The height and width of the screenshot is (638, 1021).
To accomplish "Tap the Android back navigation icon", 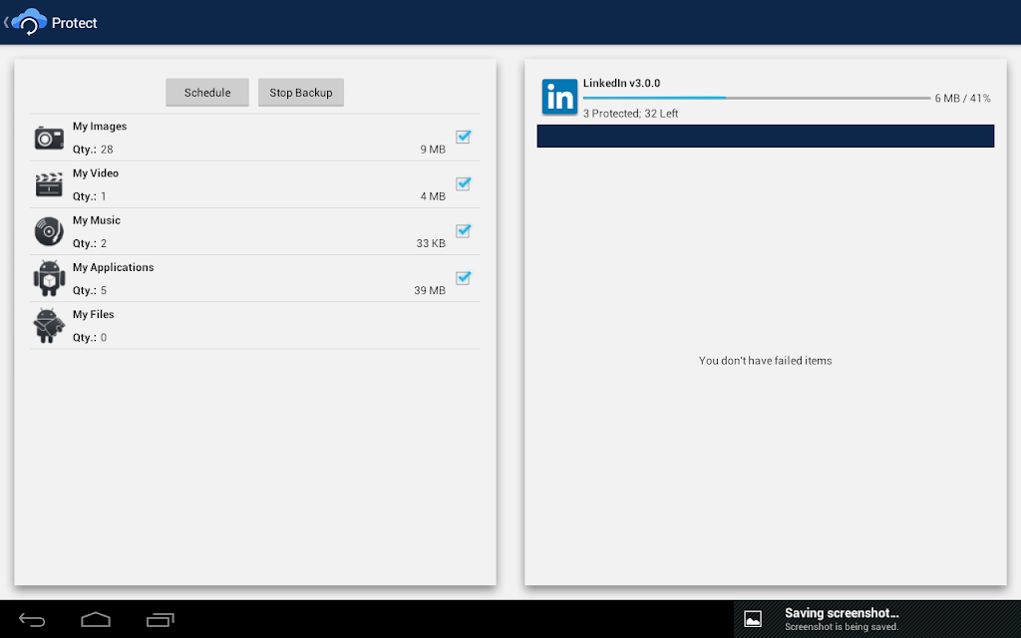I will [x=32, y=620].
